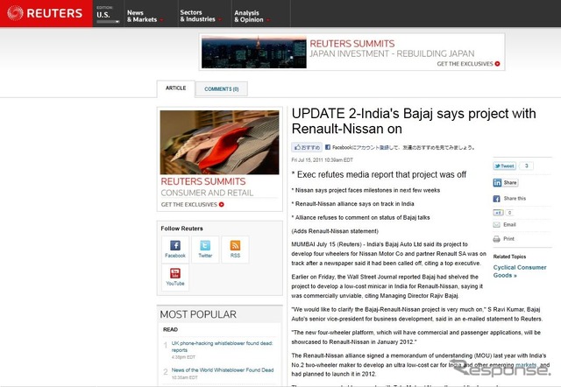Image resolution: width=561 pixels, height=387 pixels.
Task: Click the Fri Jul 15, 2011 timestamp
Action: click(x=322, y=160)
